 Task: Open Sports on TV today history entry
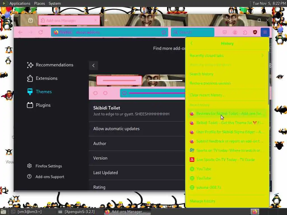click(x=227, y=150)
